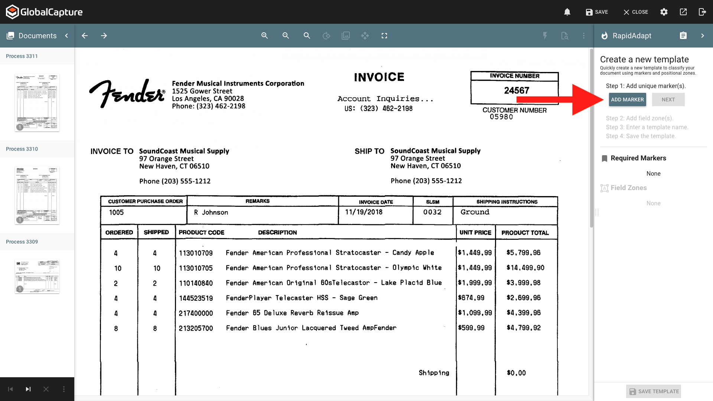Image resolution: width=713 pixels, height=401 pixels.
Task: Click product total '$5,799.96'
Action: 524,253
